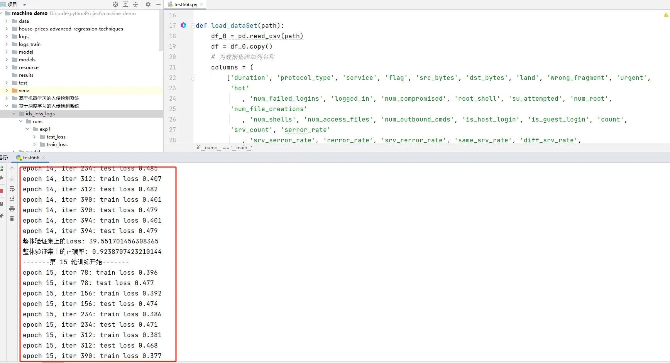Expand the resource folder arrow

click(x=7, y=68)
